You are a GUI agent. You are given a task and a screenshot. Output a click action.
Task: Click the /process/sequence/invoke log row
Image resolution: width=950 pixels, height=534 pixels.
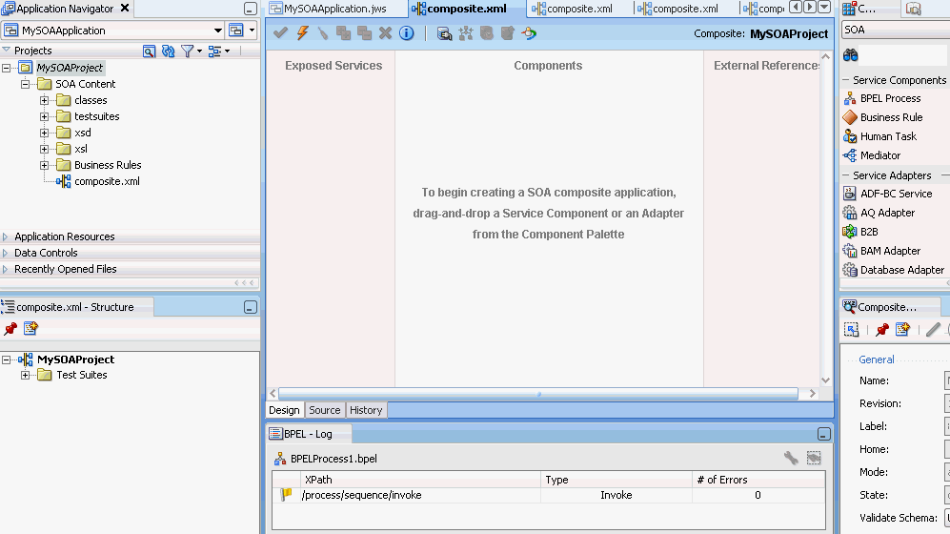point(361,495)
